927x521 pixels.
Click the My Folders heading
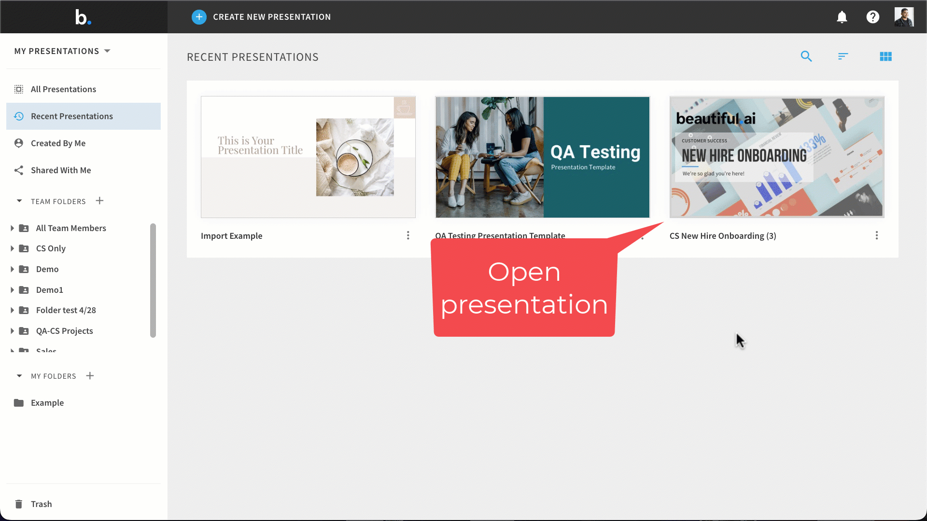coord(54,376)
